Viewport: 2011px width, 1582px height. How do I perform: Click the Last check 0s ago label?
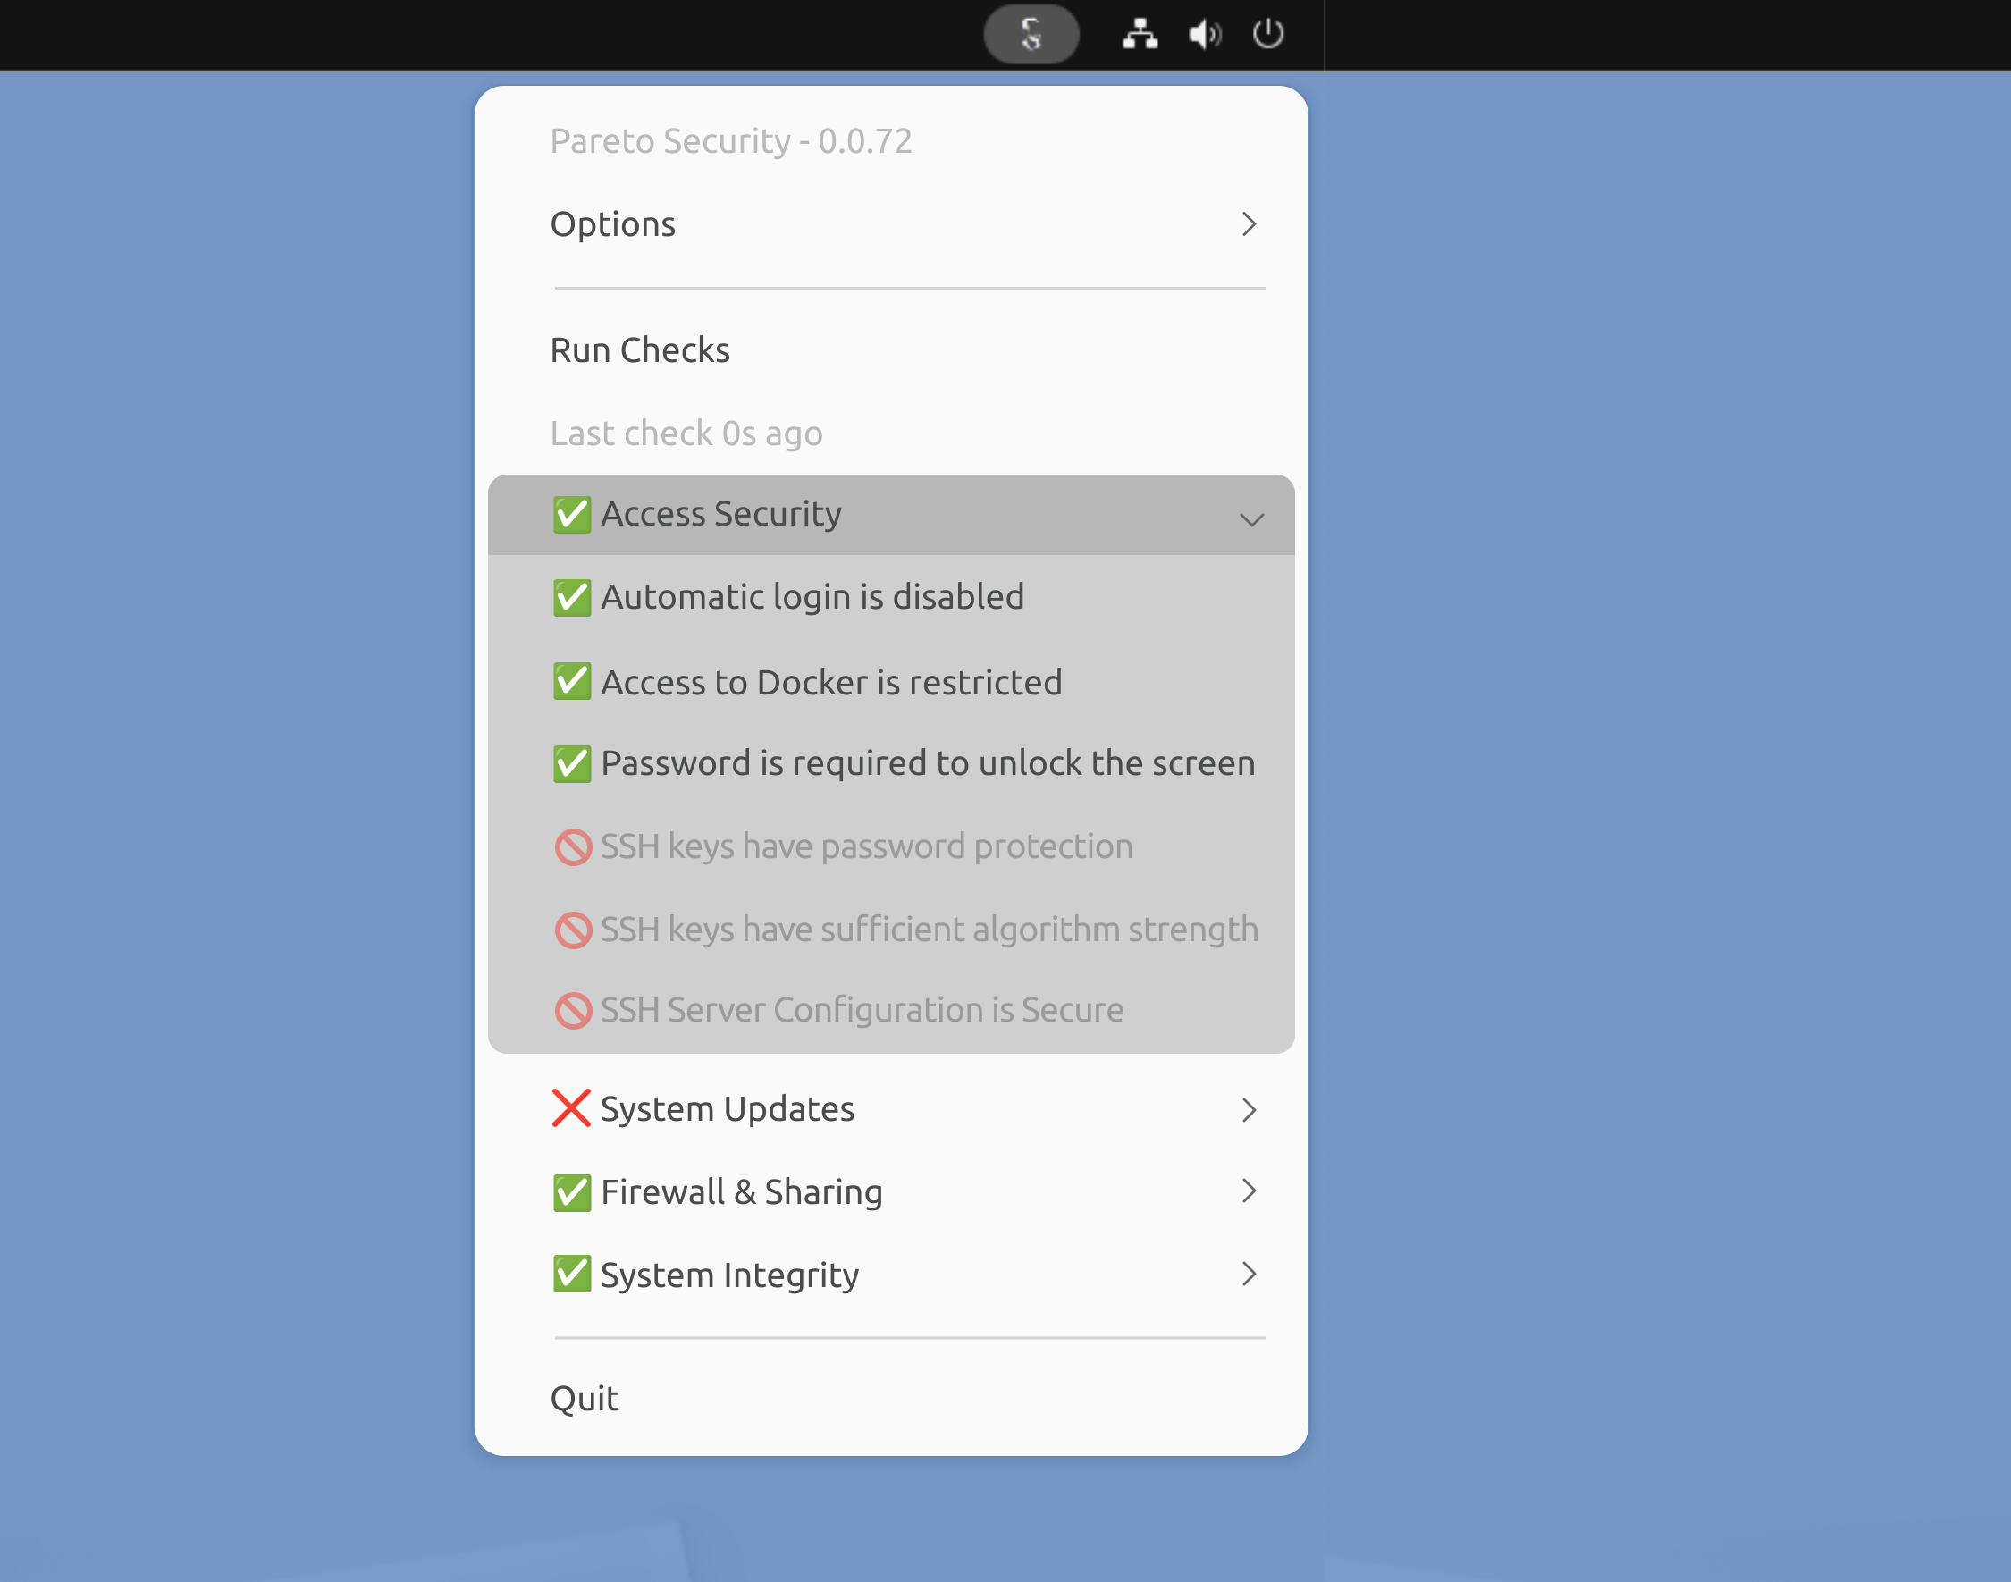pos(686,433)
